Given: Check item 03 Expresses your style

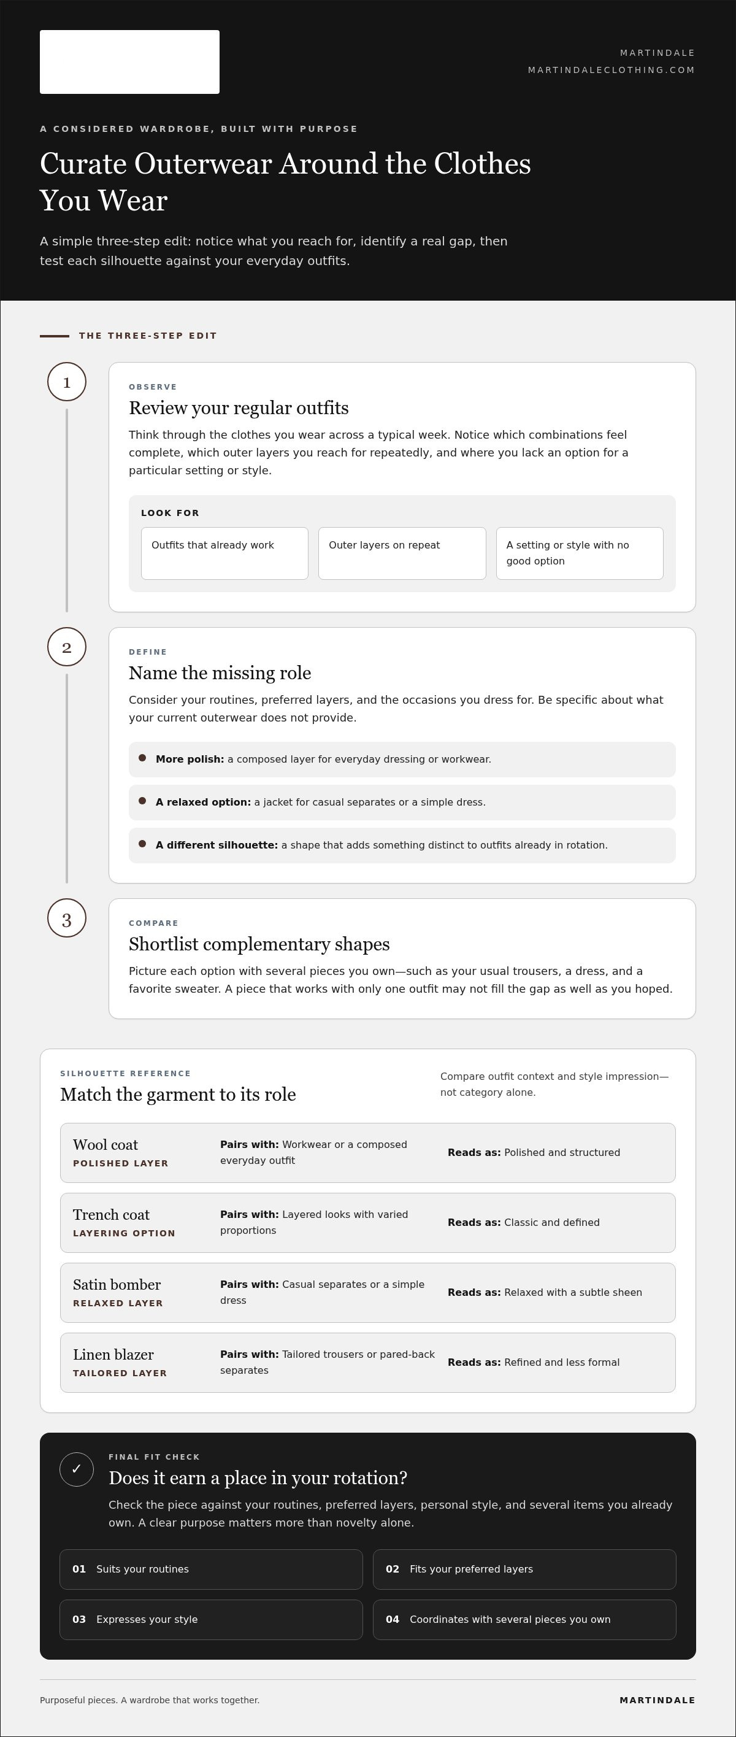Looking at the screenshot, I should point(211,1620).
